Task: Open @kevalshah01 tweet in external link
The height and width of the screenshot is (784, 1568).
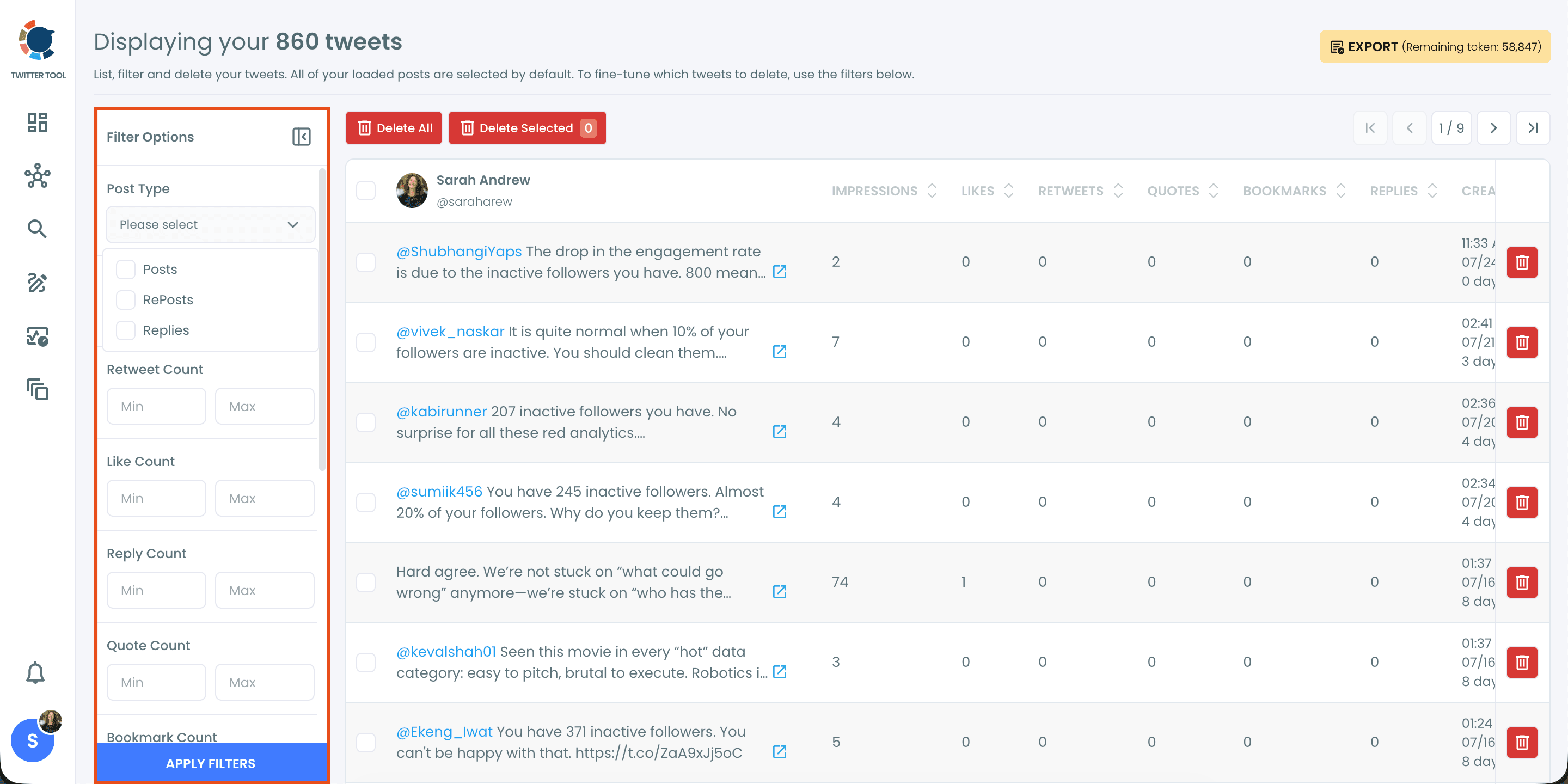Action: coord(779,672)
